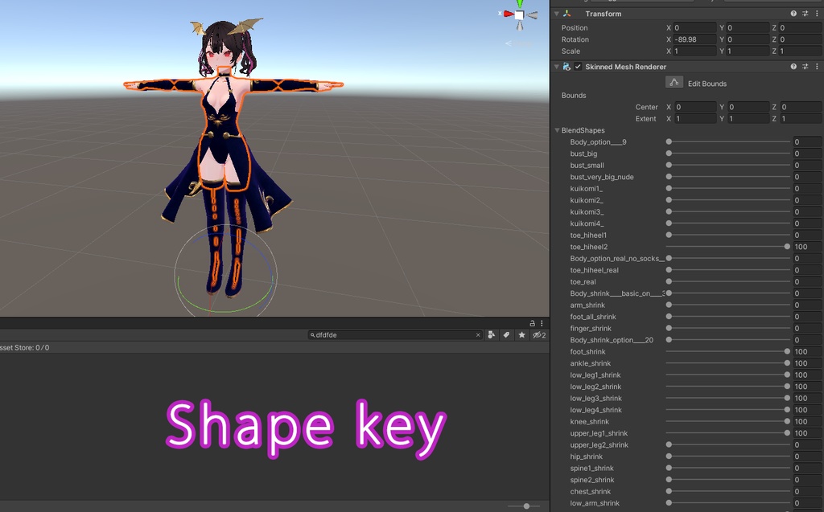The height and width of the screenshot is (512, 824).
Task: Open Skinned Mesh Renderer options menu
Action: point(817,67)
